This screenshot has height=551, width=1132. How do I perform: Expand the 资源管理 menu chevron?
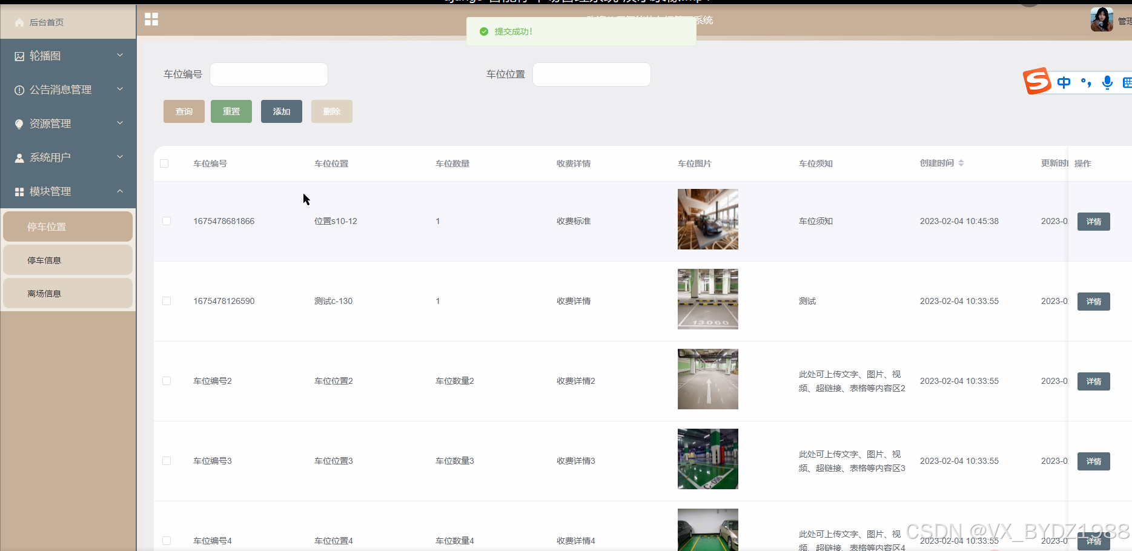click(120, 123)
